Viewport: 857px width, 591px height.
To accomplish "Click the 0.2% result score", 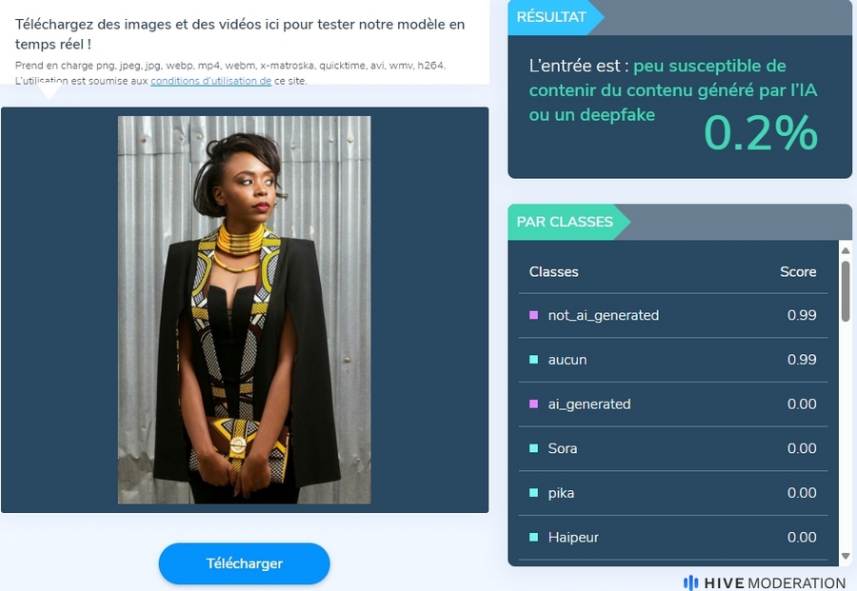I will pyautogui.click(x=761, y=132).
